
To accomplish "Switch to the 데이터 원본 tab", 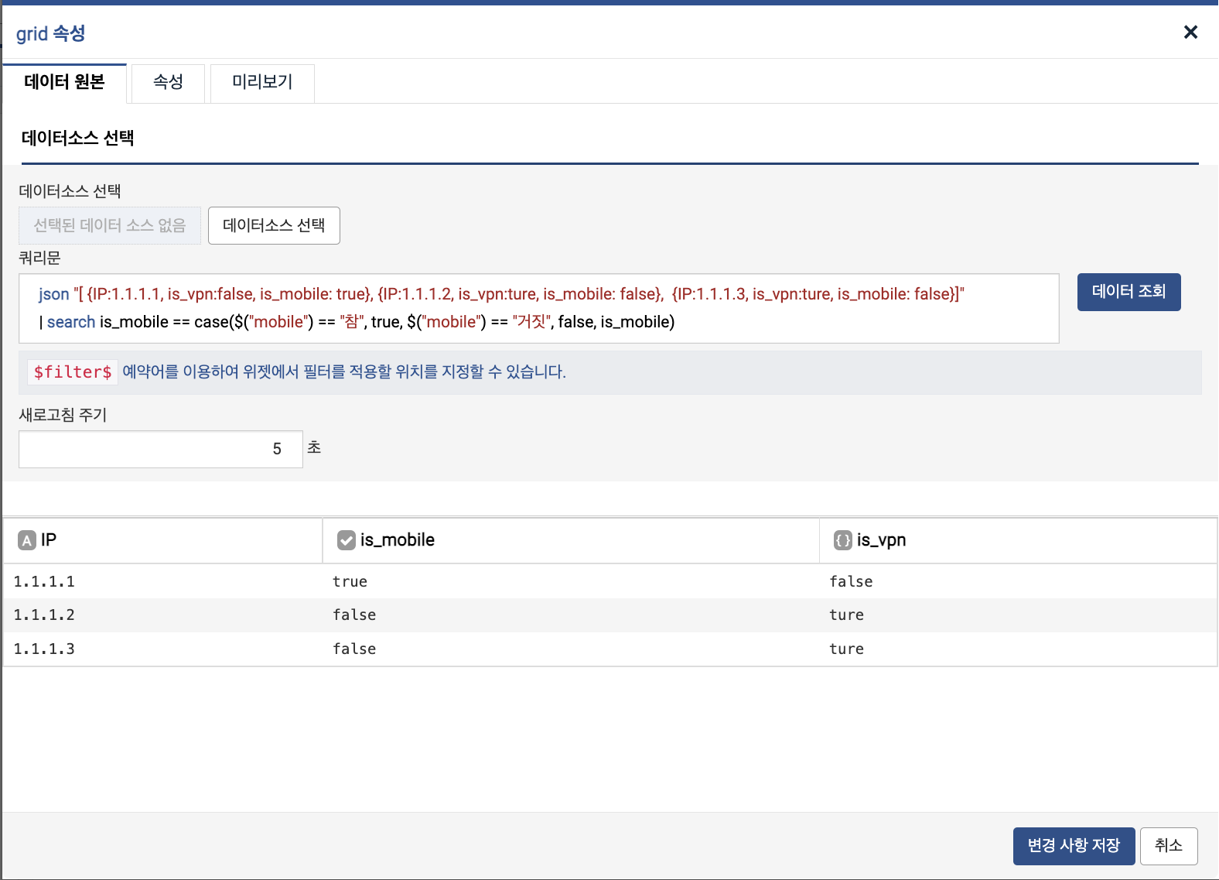I will 64,82.
